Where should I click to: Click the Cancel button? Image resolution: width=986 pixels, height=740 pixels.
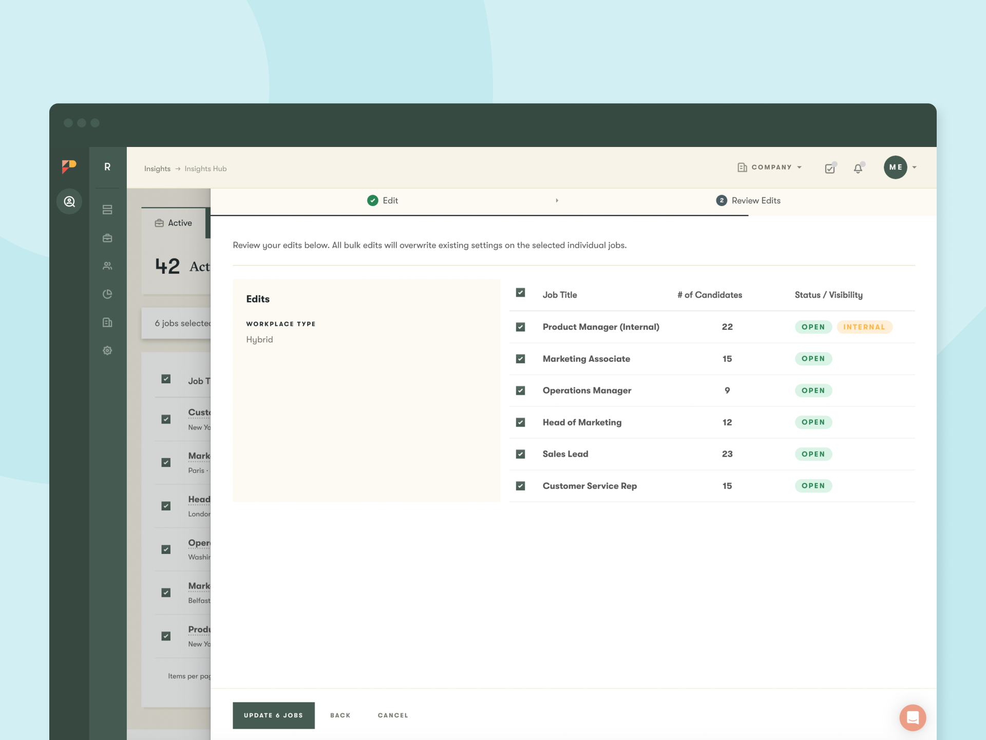[393, 715]
